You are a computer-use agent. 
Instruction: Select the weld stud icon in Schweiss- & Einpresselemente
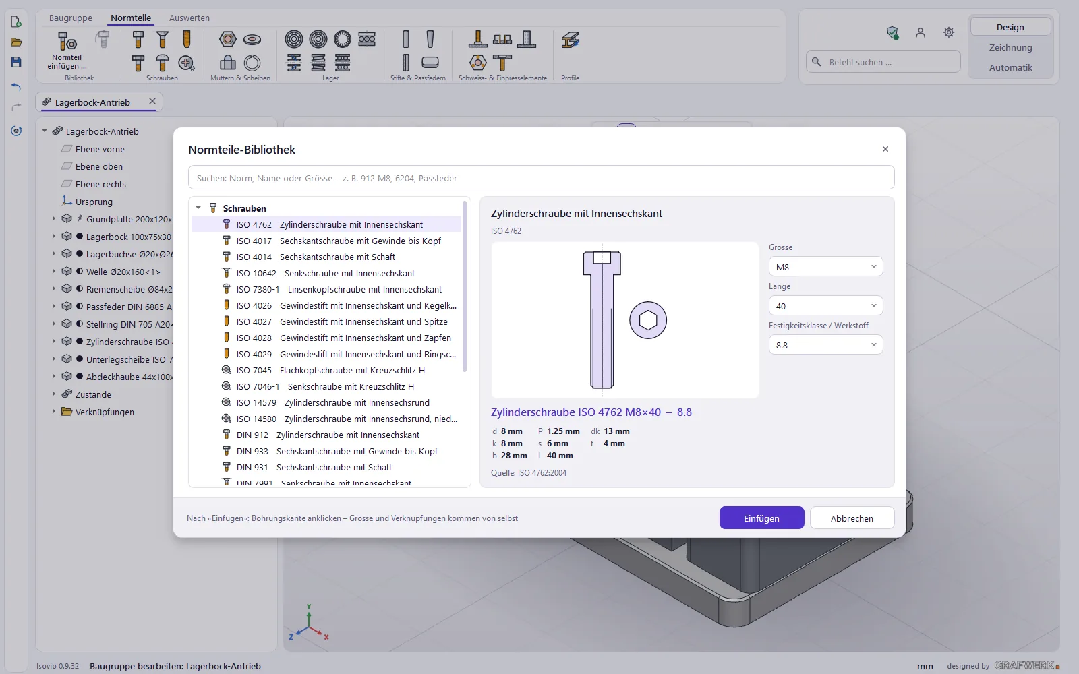(x=477, y=39)
